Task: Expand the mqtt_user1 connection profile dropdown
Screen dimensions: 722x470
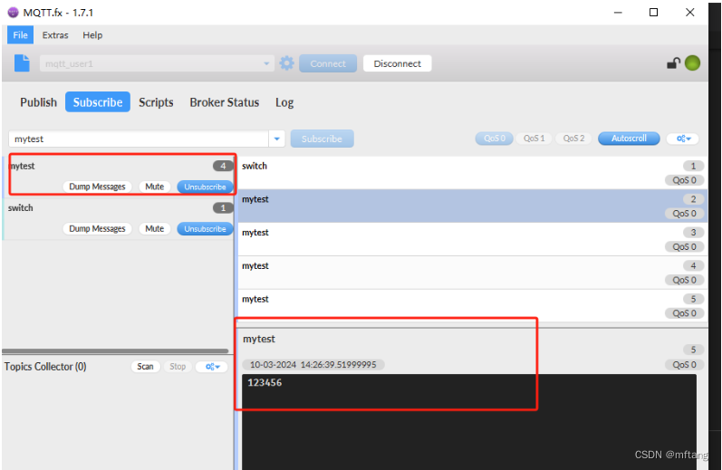Action: click(x=266, y=63)
